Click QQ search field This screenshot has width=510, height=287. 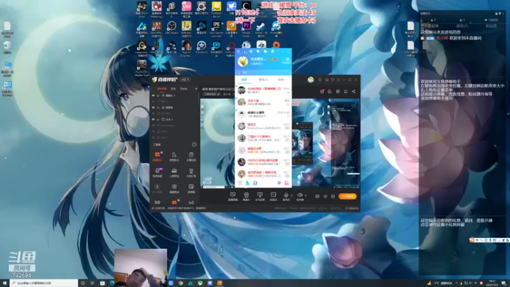pyautogui.click(x=263, y=72)
